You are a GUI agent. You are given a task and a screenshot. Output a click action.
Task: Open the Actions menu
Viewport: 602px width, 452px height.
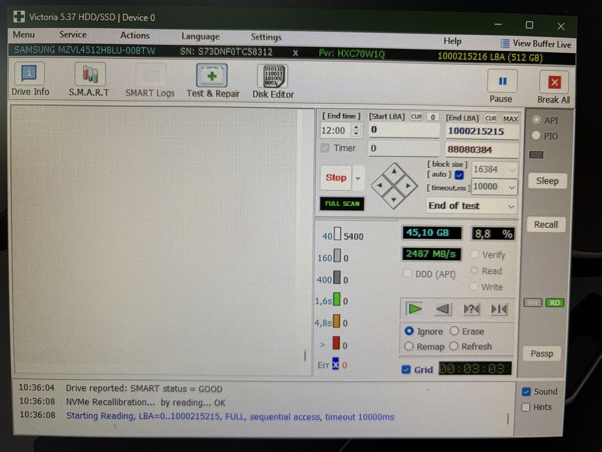coord(135,36)
